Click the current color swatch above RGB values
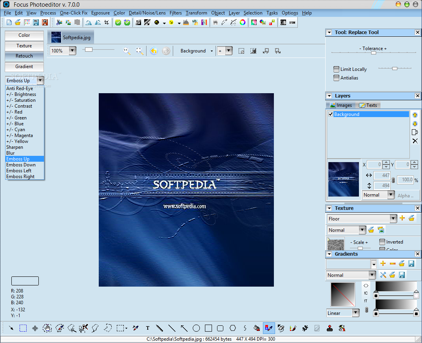Image resolution: width=422 pixels, height=343 pixels. pos(25,281)
